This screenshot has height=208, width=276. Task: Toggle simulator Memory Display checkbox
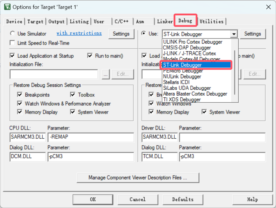point(20,112)
